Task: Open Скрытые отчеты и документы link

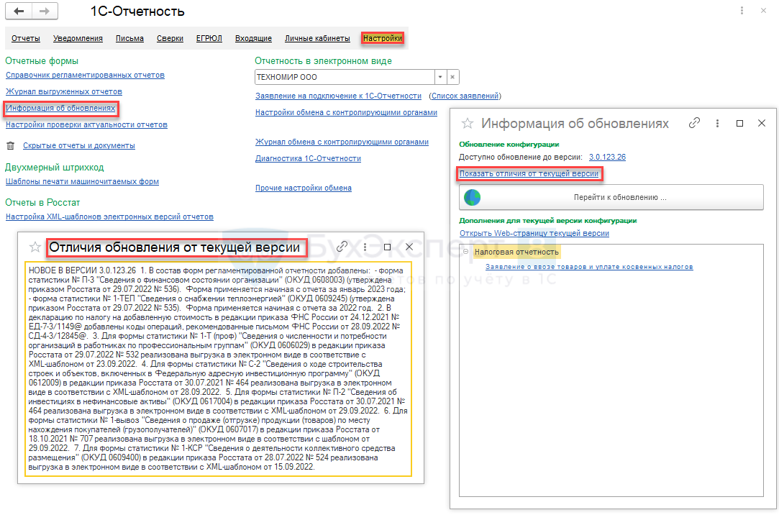Action: [79, 145]
